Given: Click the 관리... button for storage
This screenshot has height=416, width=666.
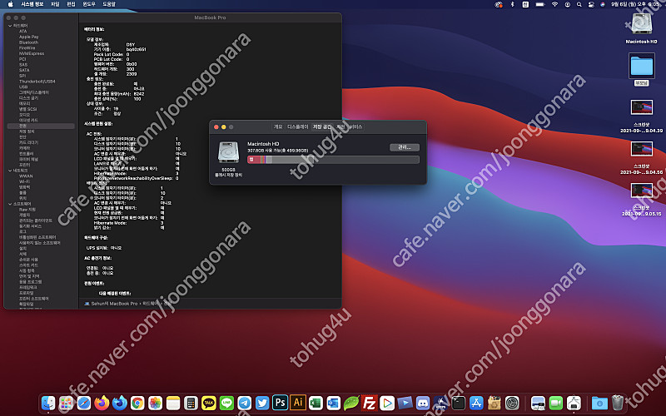Looking at the screenshot, I should tap(404, 147).
